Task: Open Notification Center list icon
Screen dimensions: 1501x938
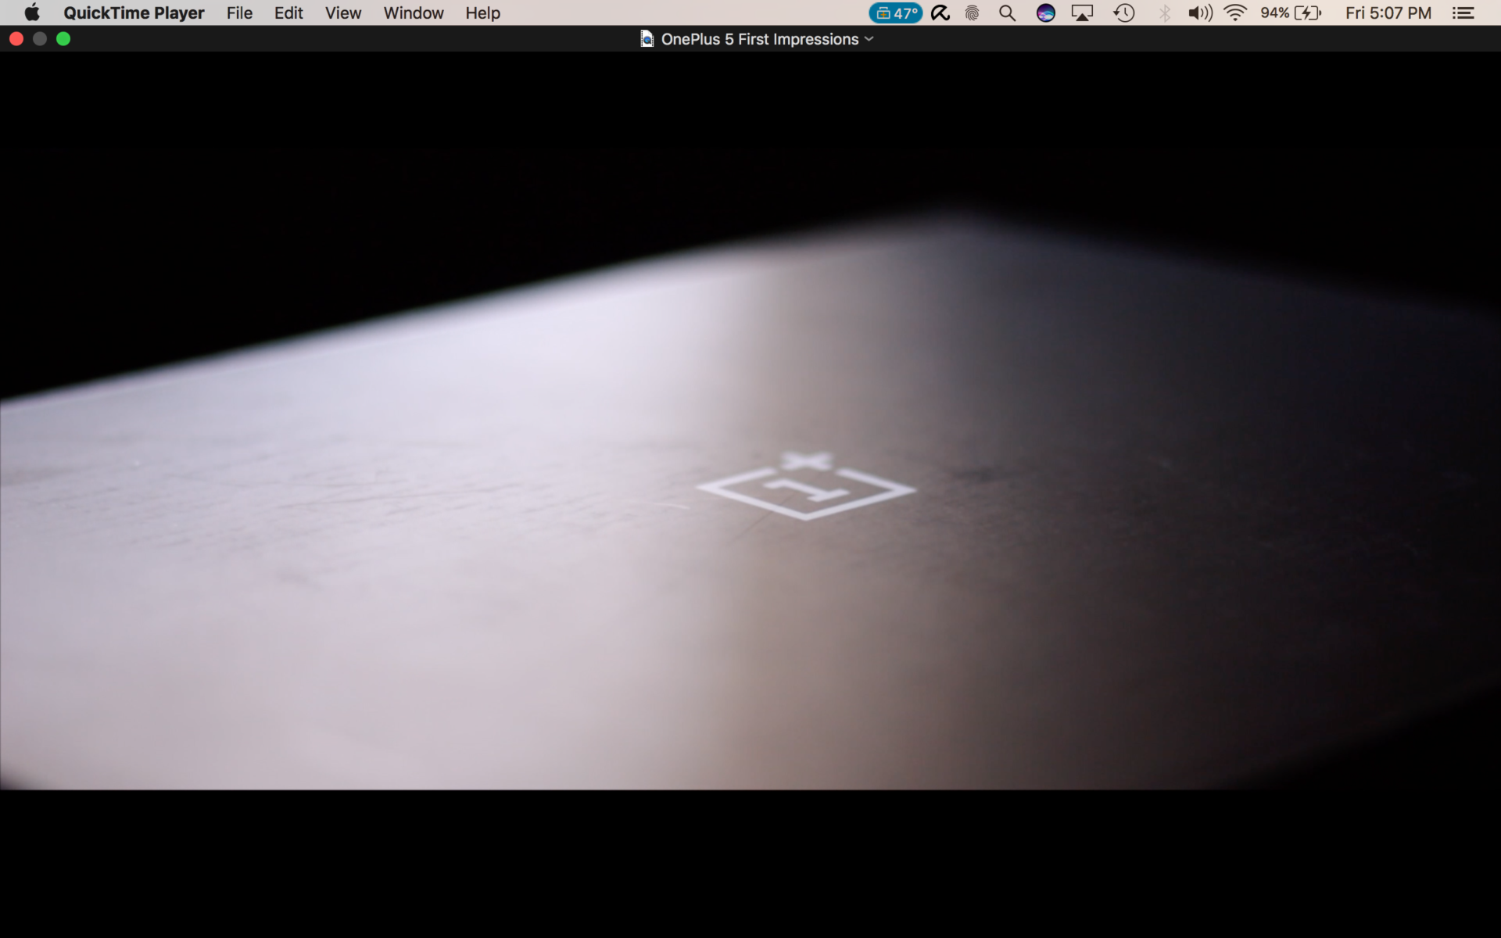Action: pos(1463,13)
